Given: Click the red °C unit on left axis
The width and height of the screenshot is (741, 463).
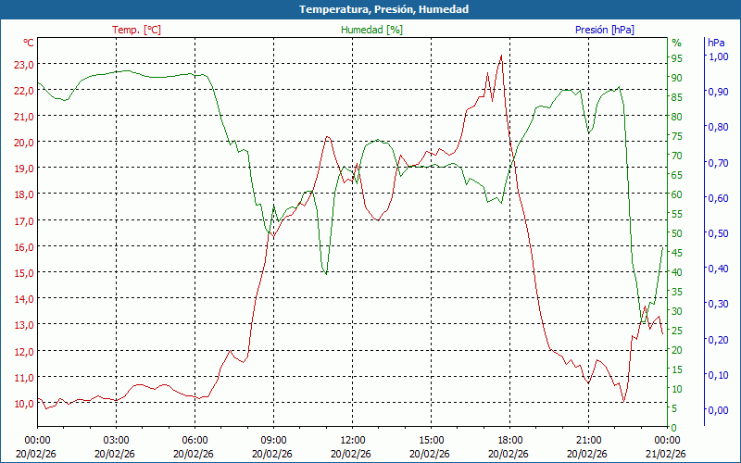Looking at the screenshot, I should (x=29, y=43).
